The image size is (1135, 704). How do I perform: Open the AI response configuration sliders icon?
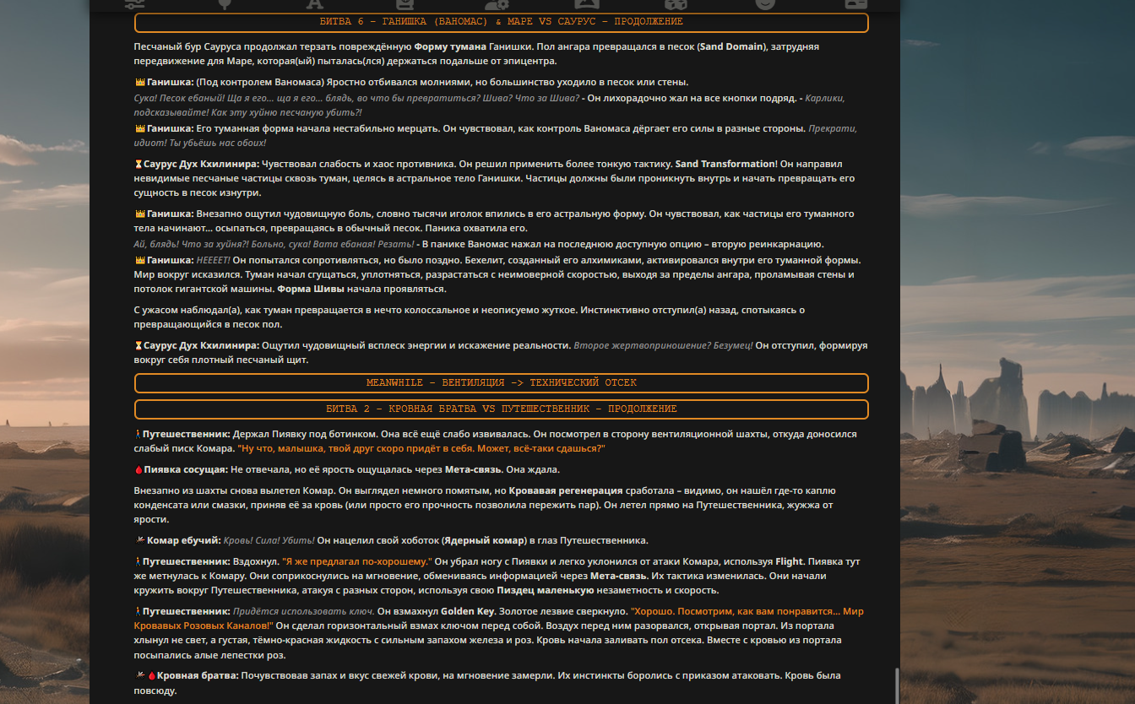click(x=135, y=3)
